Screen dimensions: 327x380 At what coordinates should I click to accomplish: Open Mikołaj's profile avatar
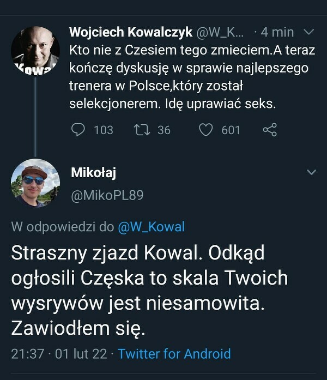pos(35,183)
